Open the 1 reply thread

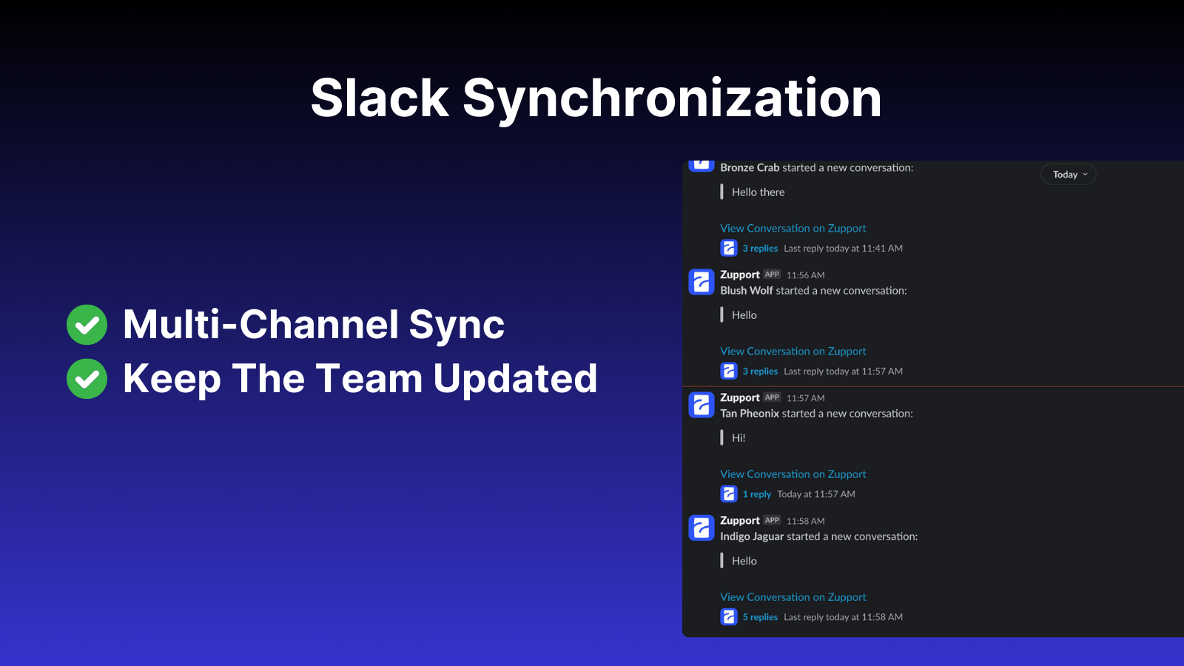tap(757, 494)
